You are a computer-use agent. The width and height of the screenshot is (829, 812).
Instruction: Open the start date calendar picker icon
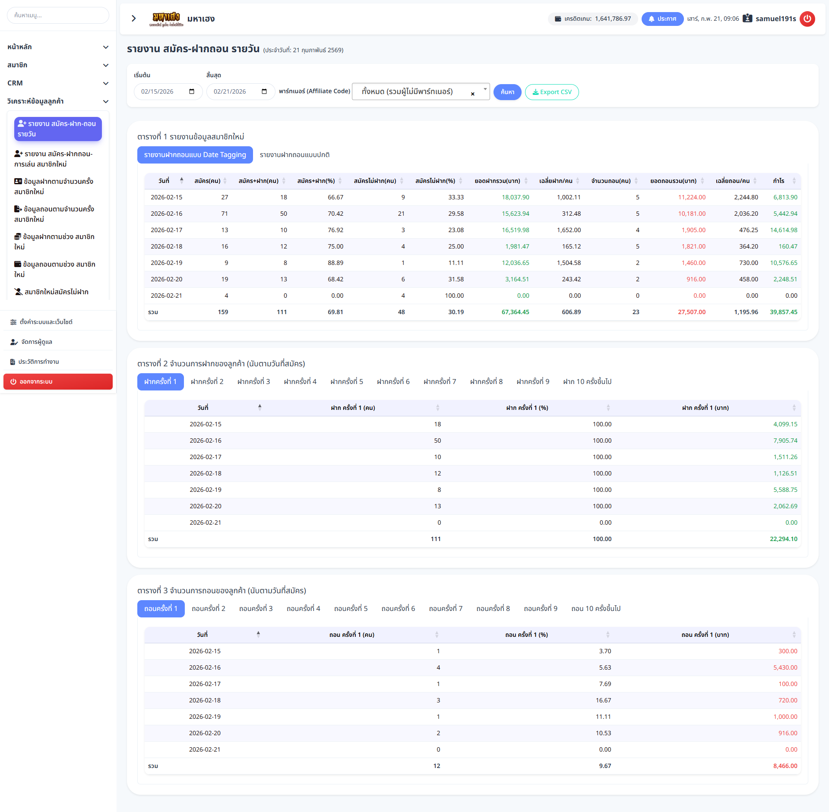tap(192, 91)
